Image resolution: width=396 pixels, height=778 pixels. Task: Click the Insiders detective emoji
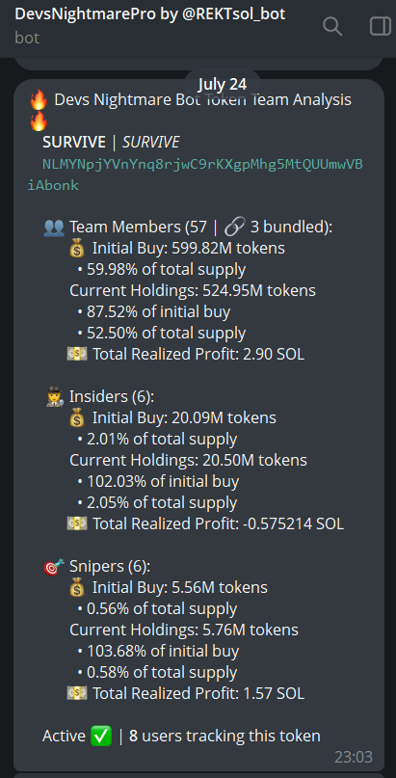coord(53,397)
